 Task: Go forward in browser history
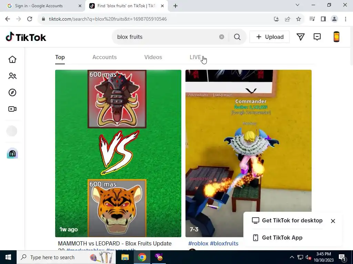tap(19, 19)
